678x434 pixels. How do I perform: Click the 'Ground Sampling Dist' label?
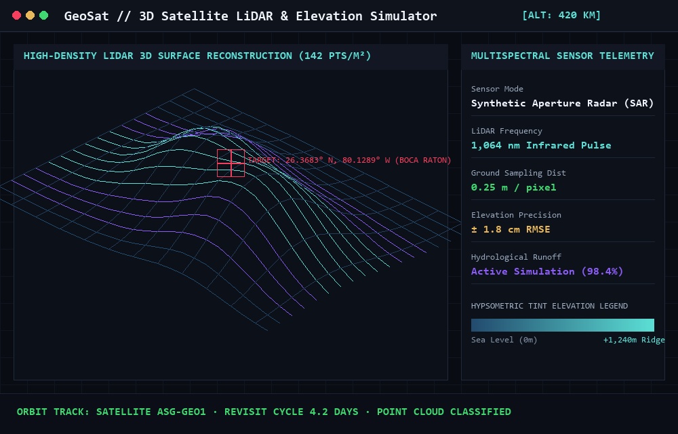(x=518, y=172)
